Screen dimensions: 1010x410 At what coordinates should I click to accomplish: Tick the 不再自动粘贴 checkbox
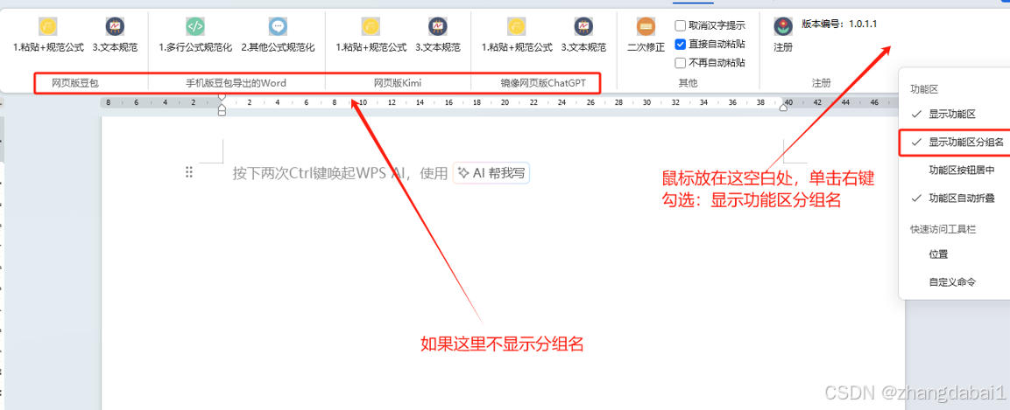pyautogui.click(x=681, y=63)
